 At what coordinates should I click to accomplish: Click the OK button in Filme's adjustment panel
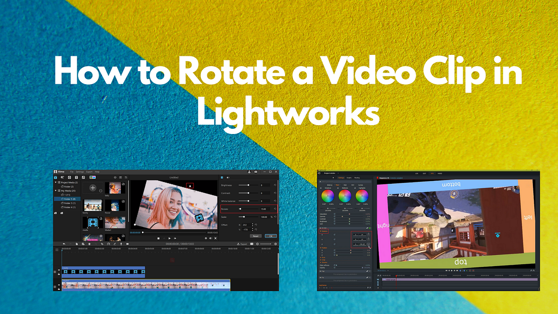coord(270,236)
